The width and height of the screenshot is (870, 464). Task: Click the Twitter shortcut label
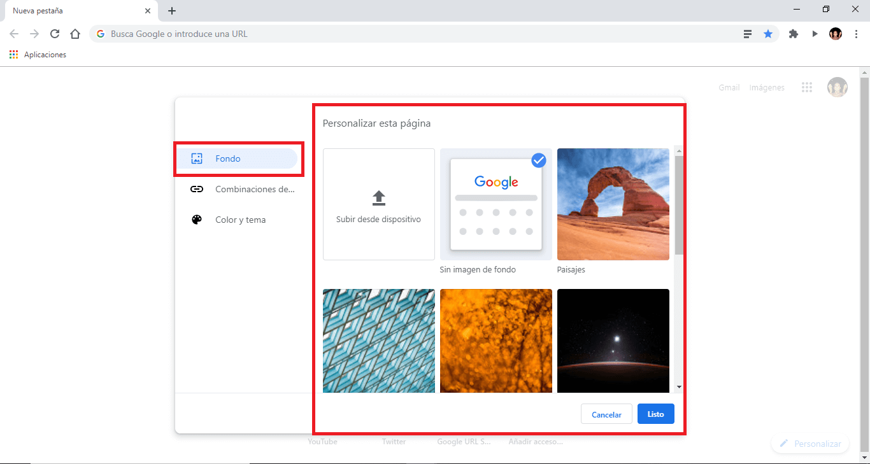394,441
